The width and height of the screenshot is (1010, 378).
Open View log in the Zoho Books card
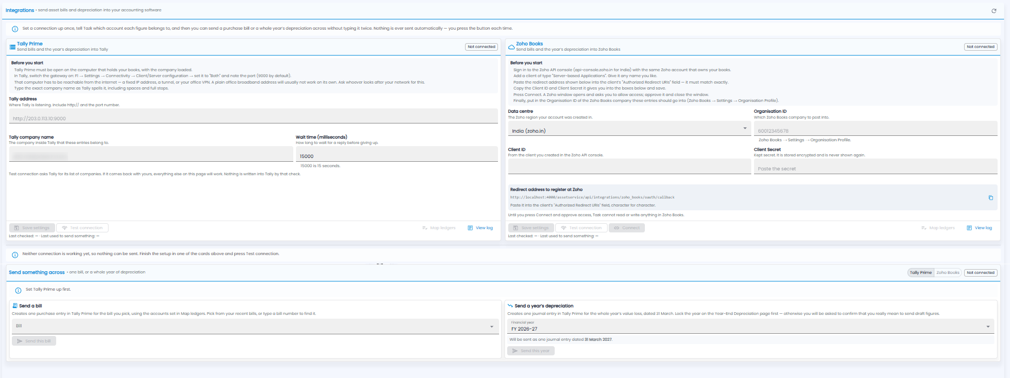click(x=979, y=228)
